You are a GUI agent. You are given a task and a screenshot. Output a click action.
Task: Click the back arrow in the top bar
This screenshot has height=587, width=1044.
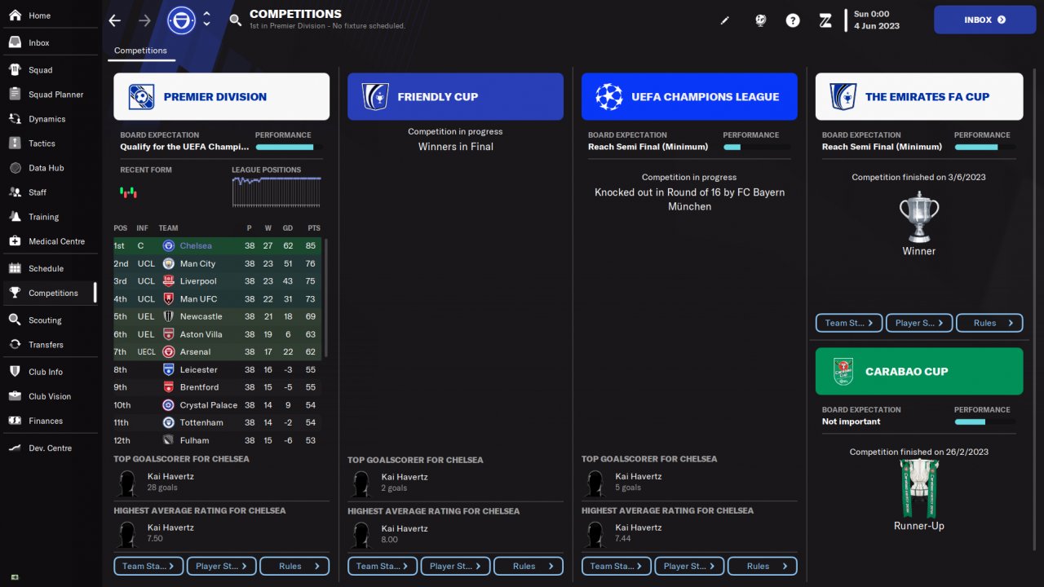[x=115, y=20]
